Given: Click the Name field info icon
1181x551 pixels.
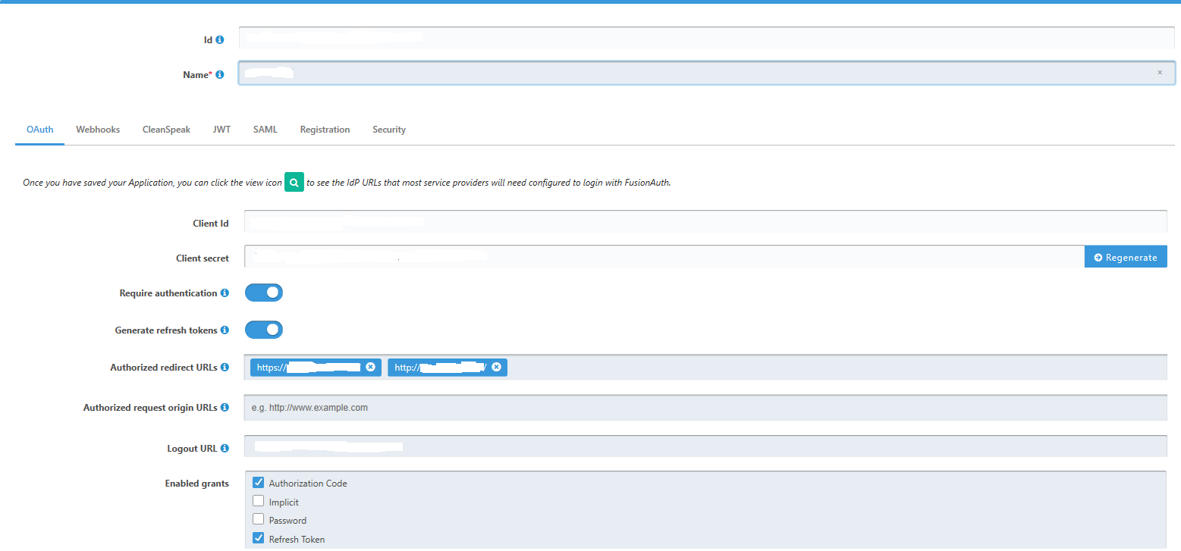Looking at the screenshot, I should point(220,74).
